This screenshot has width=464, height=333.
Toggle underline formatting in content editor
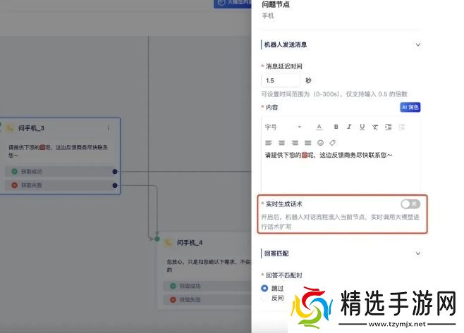pos(362,127)
